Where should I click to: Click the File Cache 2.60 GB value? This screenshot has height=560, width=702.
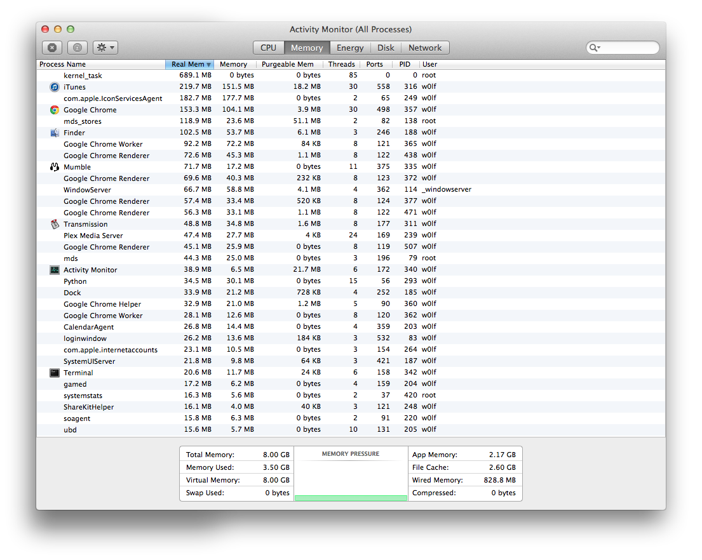(503, 467)
